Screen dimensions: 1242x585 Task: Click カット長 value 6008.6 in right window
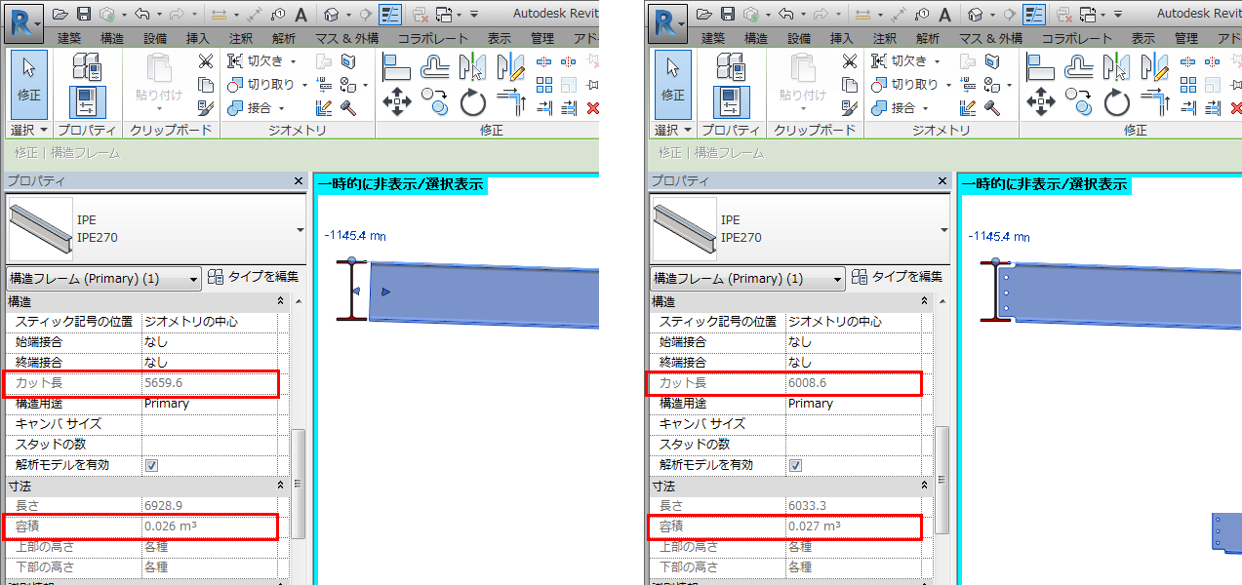(x=807, y=383)
